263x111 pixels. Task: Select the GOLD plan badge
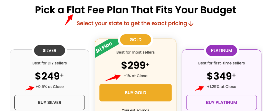click(x=136, y=40)
